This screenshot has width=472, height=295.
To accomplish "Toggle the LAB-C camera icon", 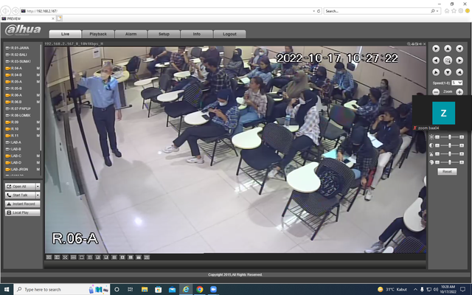I will click(8, 156).
